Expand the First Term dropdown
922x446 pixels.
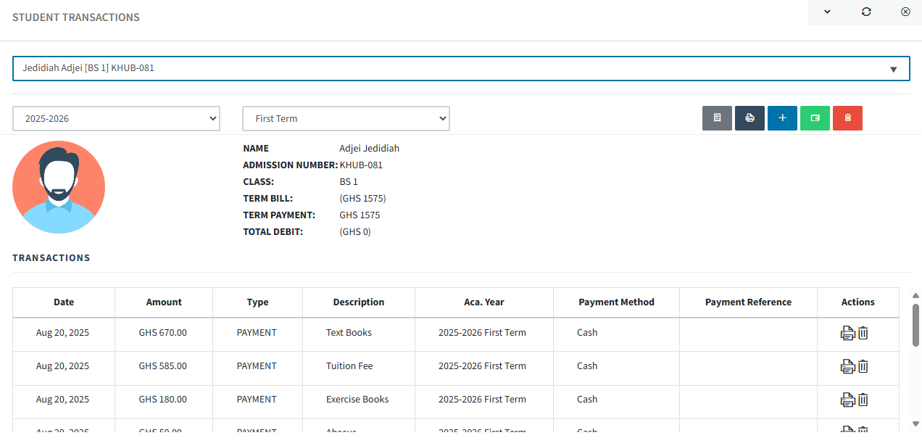coord(346,118)
